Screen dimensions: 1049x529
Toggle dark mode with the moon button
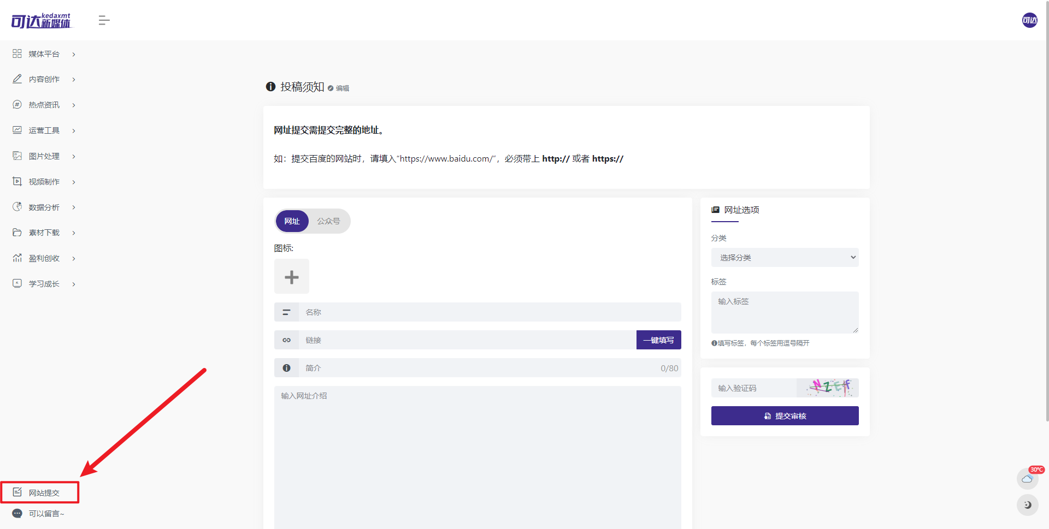[x=1027, y=505]
